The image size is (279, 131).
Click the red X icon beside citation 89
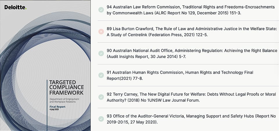tap(101, 32)
